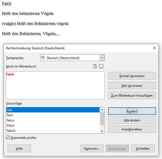The image size is (162, 159).
Task: Select the suggestion Falk
Action: click(53, 110)
